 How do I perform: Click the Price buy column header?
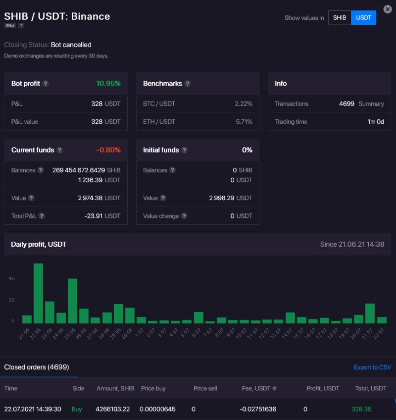[x=153, y=388]
